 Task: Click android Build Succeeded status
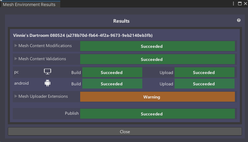pos(112,84)
